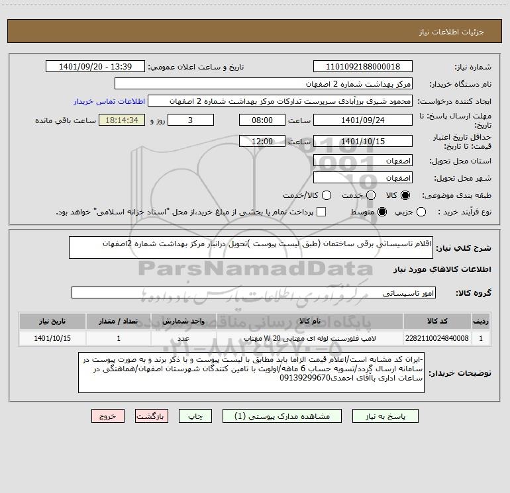Choose the جزیی purchase type option
Image resolution: width=510 pixels, height=493 pixels.
coord(421,212)
